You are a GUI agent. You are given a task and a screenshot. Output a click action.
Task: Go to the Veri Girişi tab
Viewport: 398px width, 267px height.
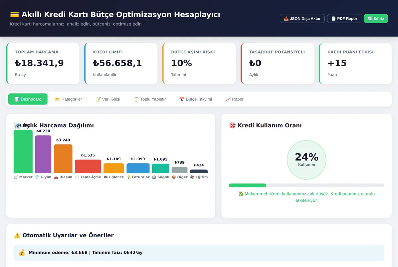pyautogui.click(x=108, y=99)
